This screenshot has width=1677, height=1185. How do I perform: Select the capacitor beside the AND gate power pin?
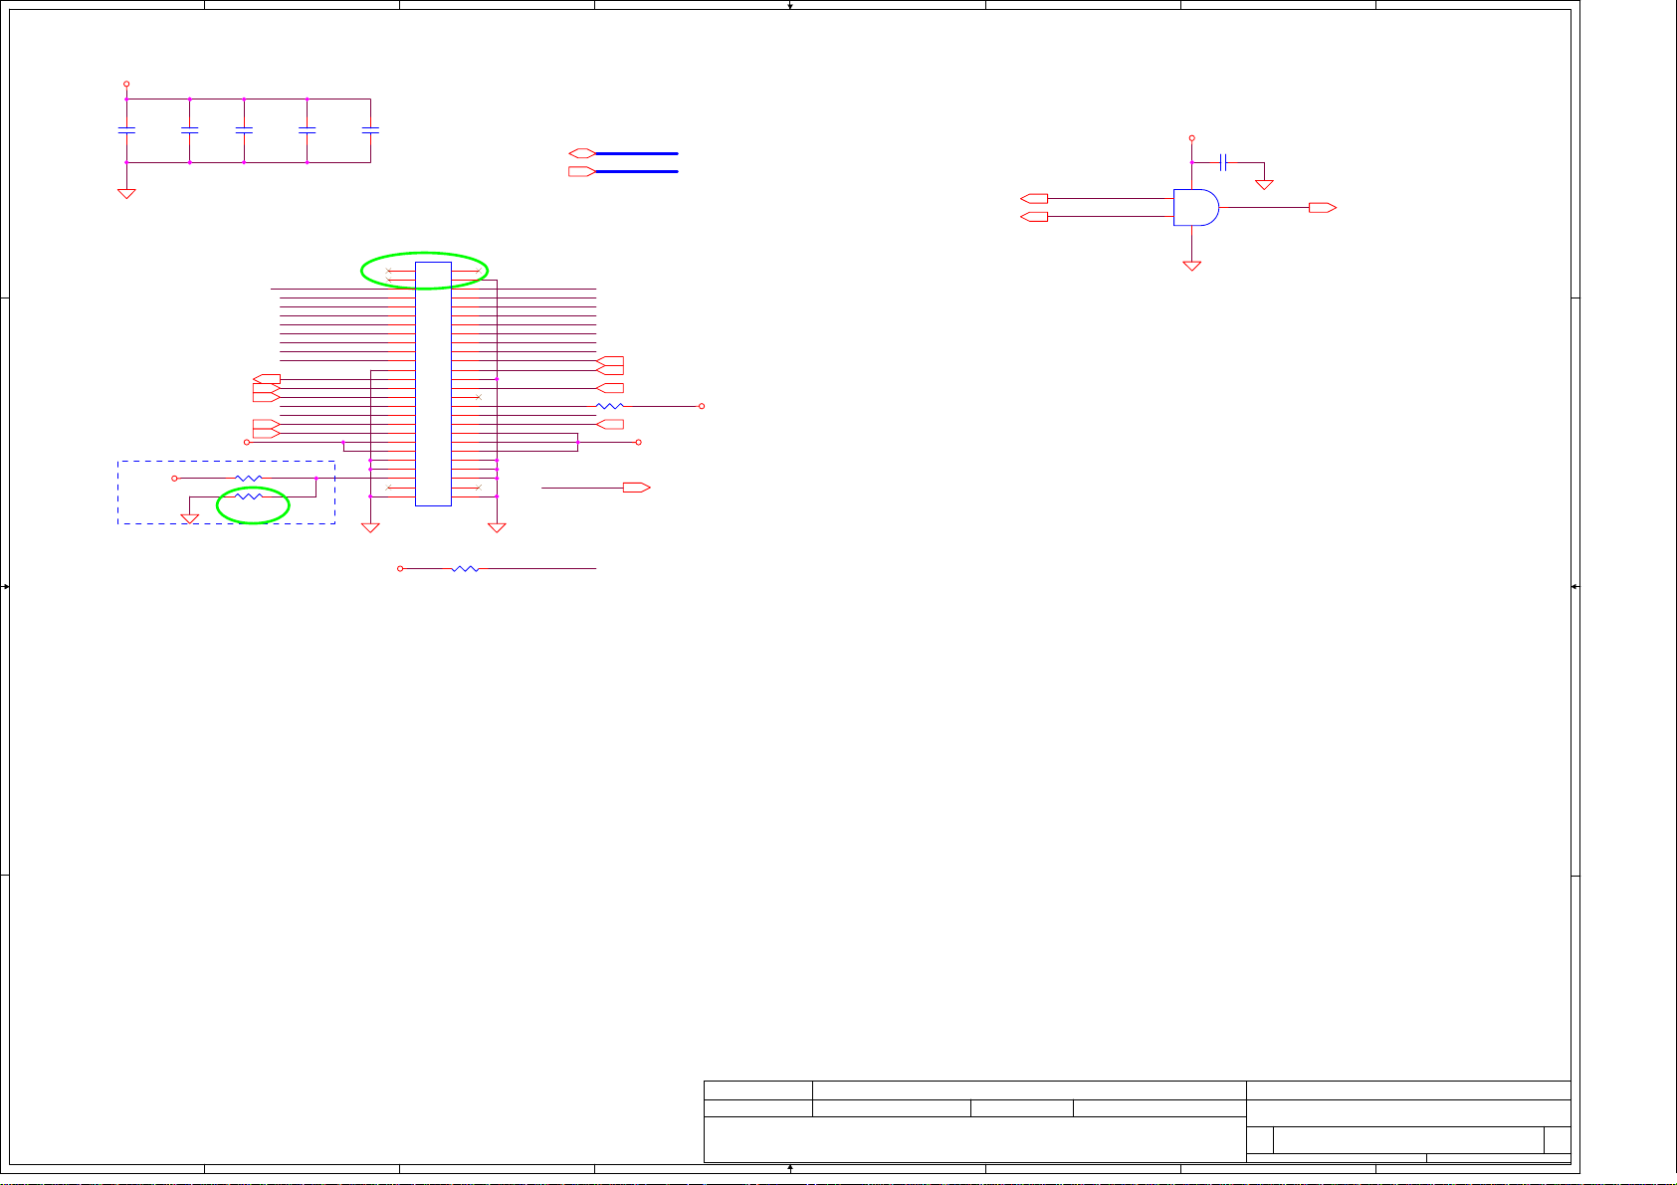(x=1223, y=162)
